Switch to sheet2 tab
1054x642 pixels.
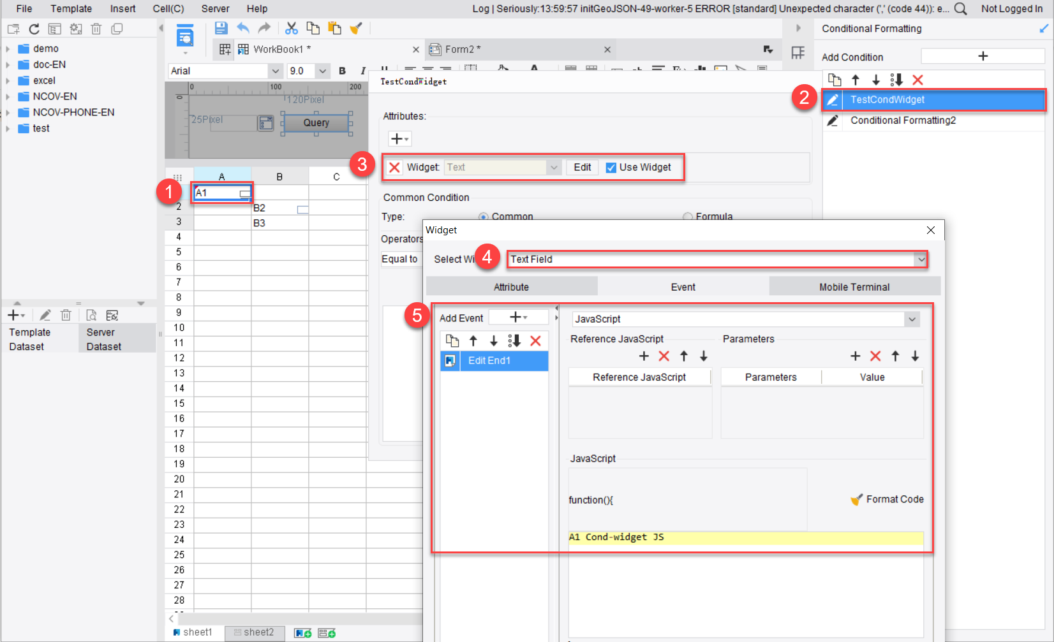point(253,632)
